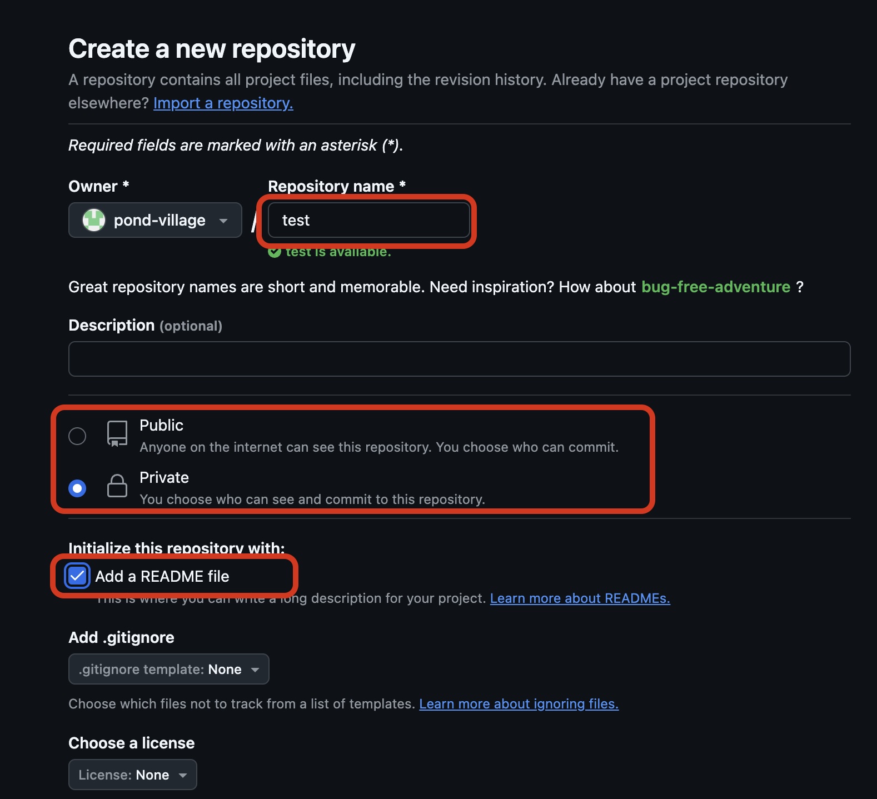
Task: Click the Add a README file label
Action: [x=162, y=576]
